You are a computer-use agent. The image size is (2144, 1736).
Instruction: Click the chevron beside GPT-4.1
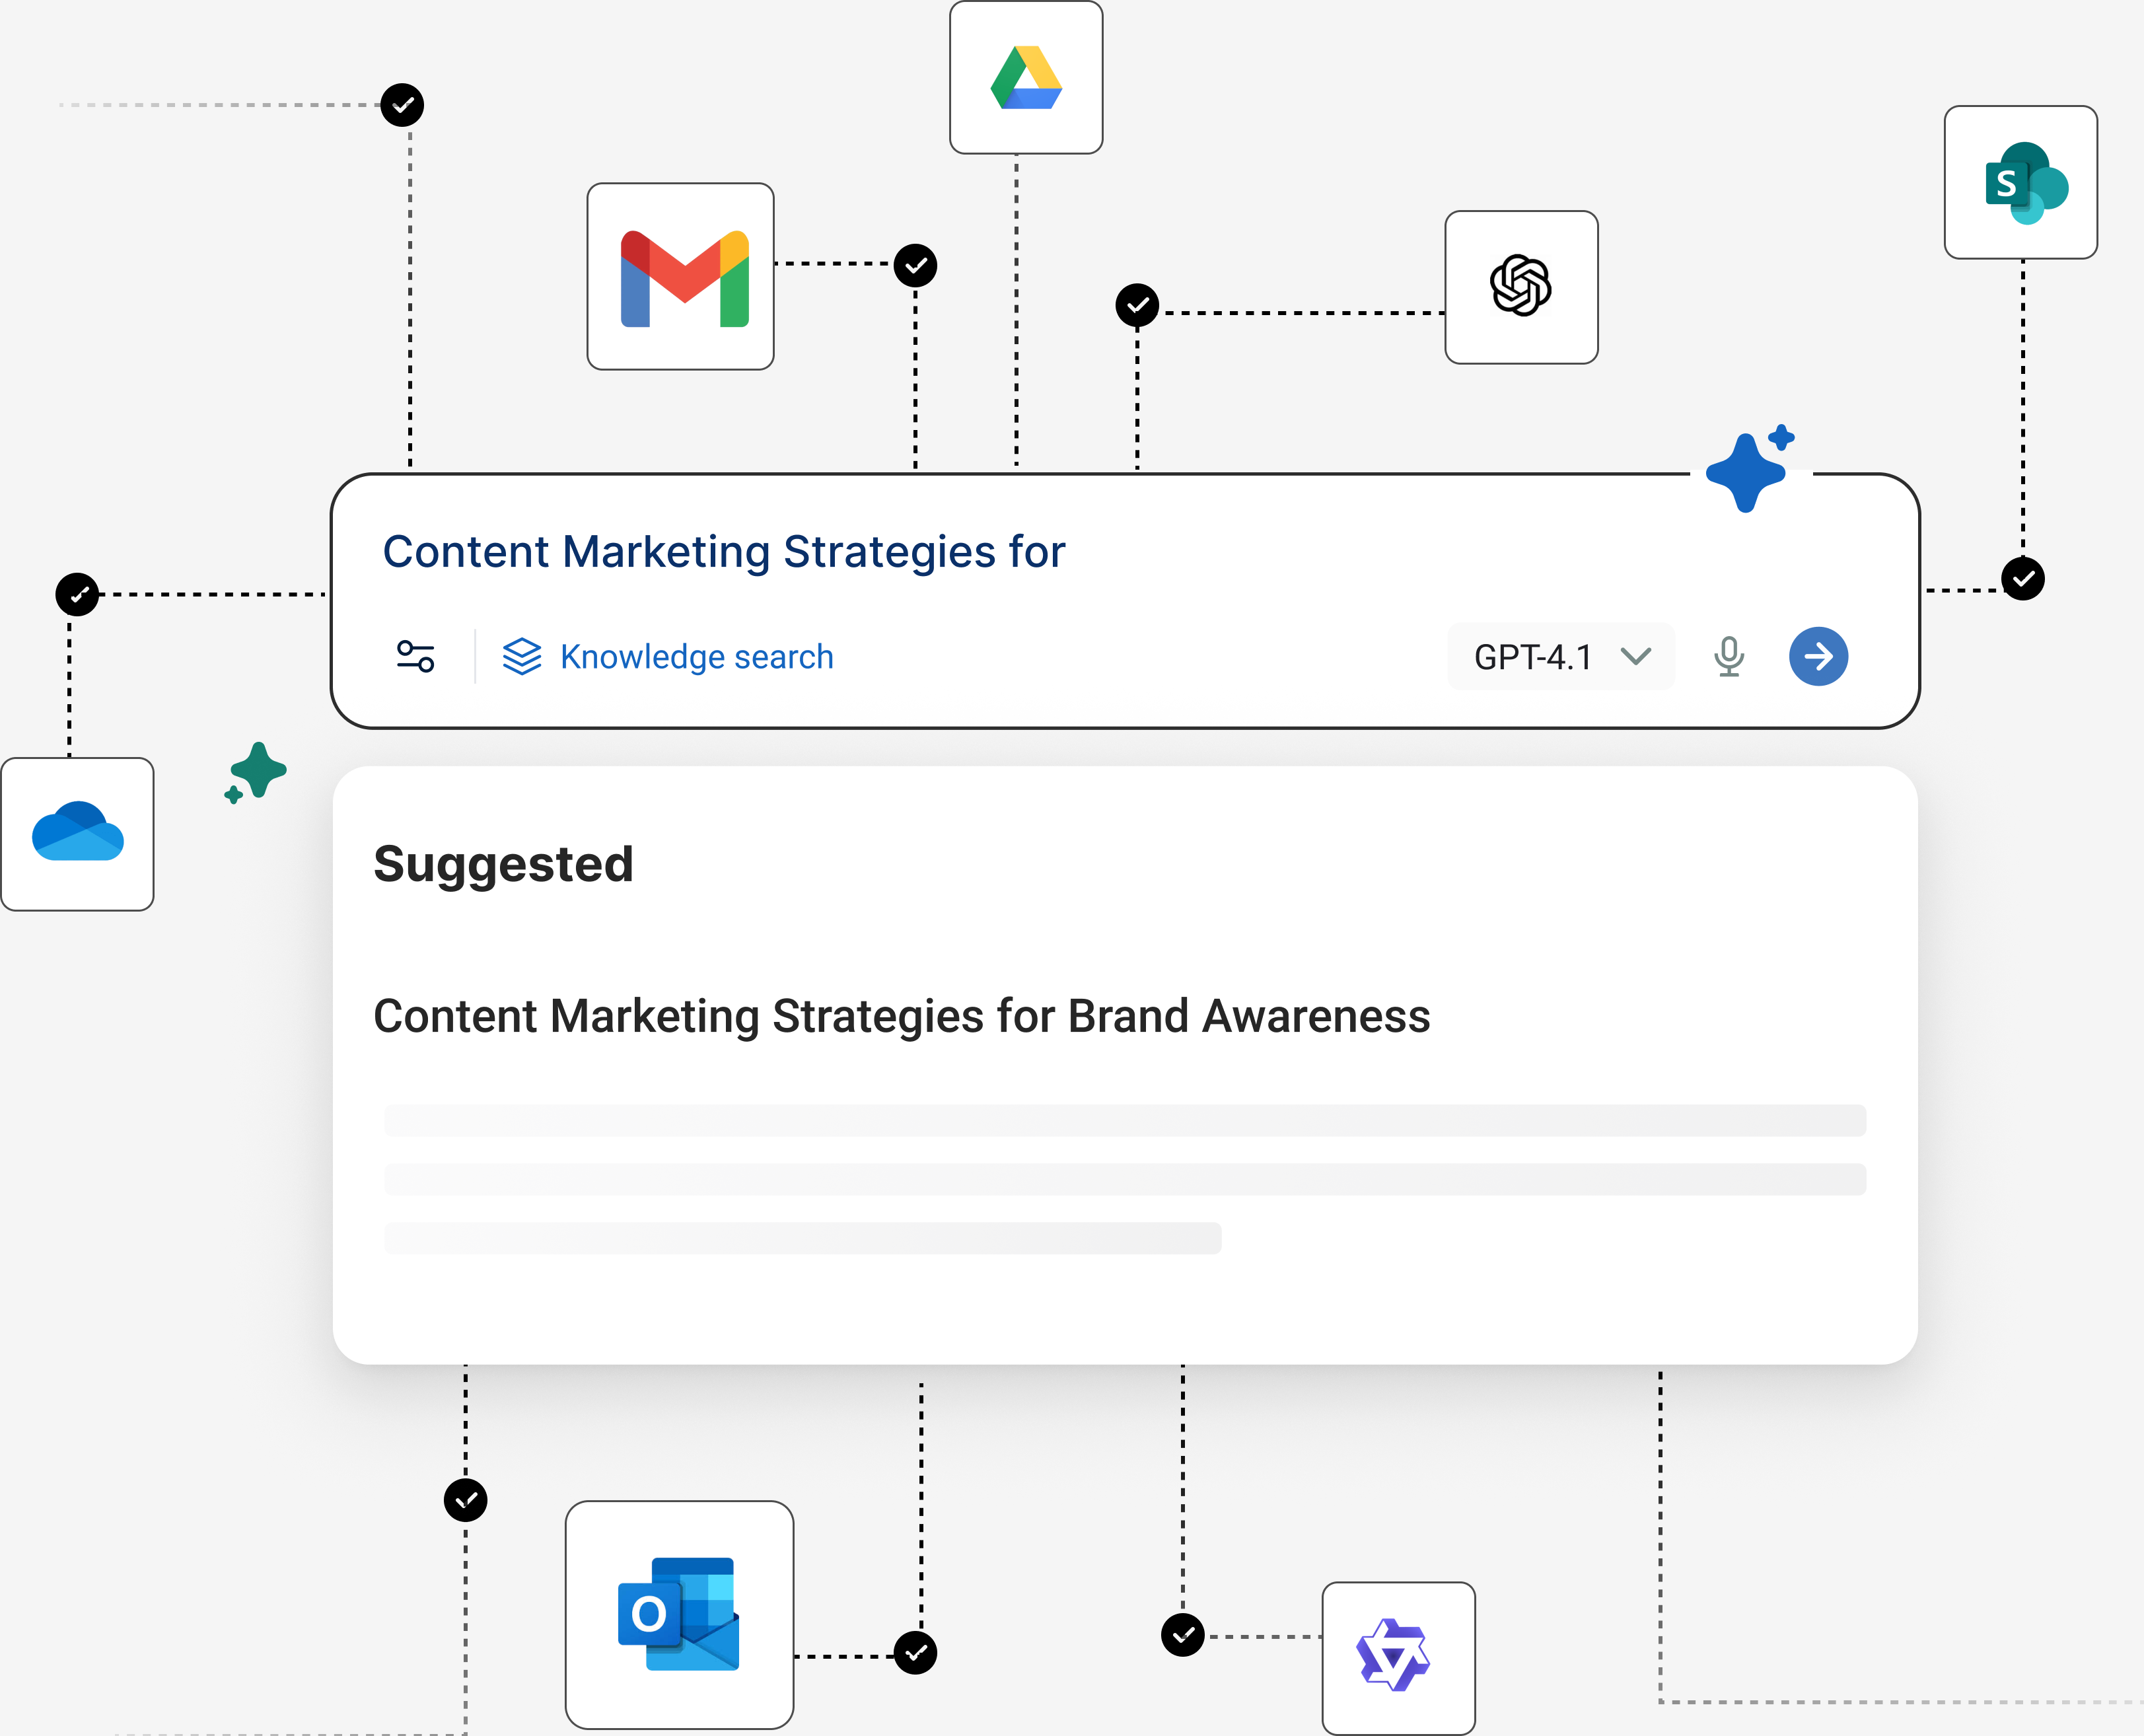tap(1636, 656)
